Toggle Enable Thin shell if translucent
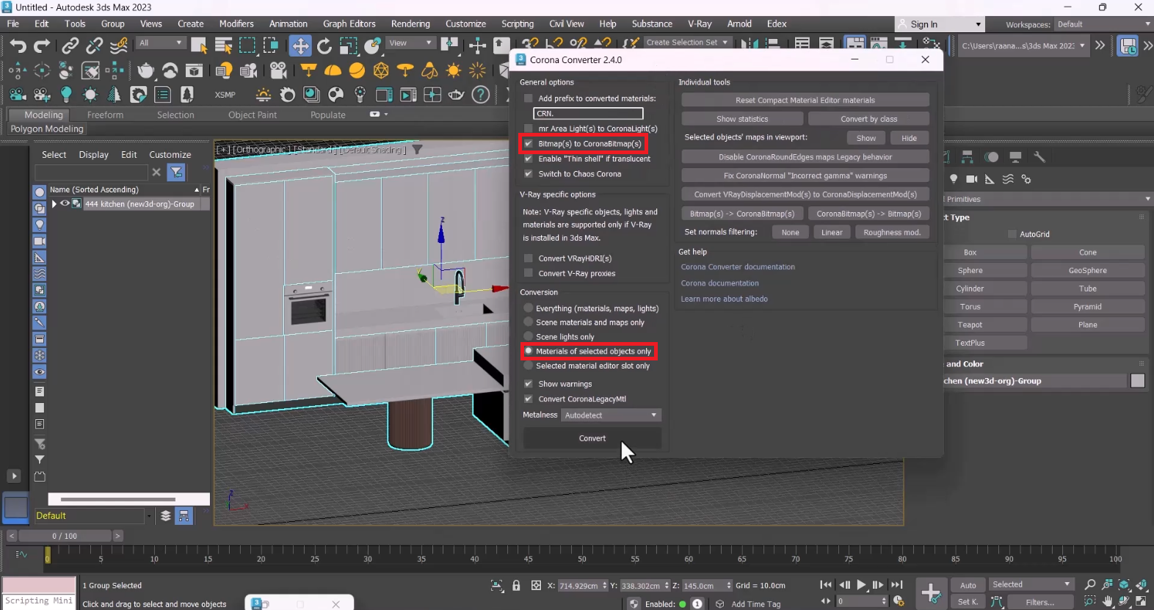 tap(528, 159)
